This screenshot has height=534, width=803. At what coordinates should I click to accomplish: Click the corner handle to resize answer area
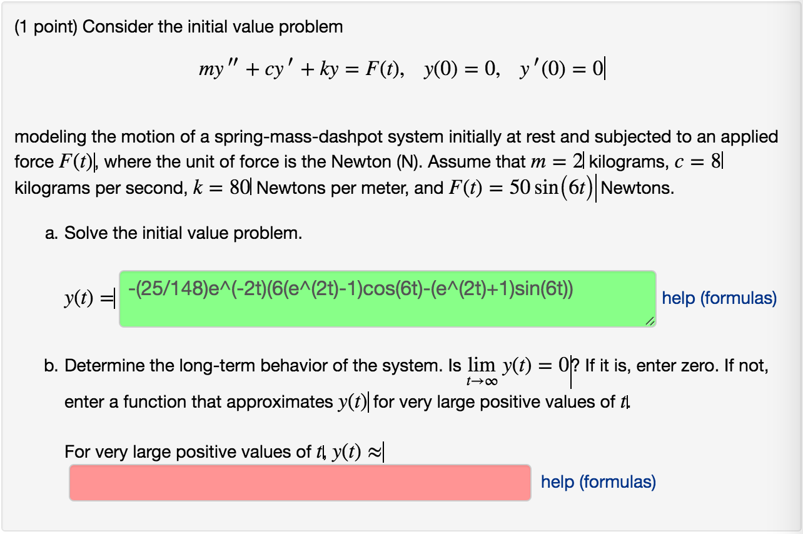[652, 322]
